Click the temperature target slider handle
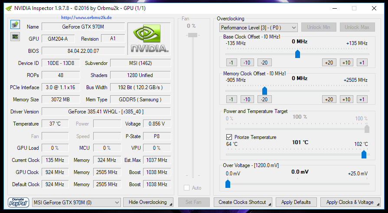The height and width of the screenshot is (213, 388). click(364, 154)
